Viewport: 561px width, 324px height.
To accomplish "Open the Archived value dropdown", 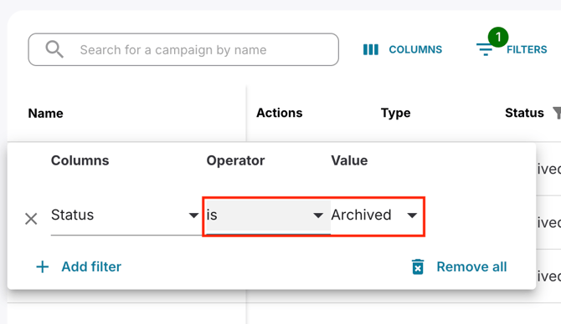I will click(374, 215).
